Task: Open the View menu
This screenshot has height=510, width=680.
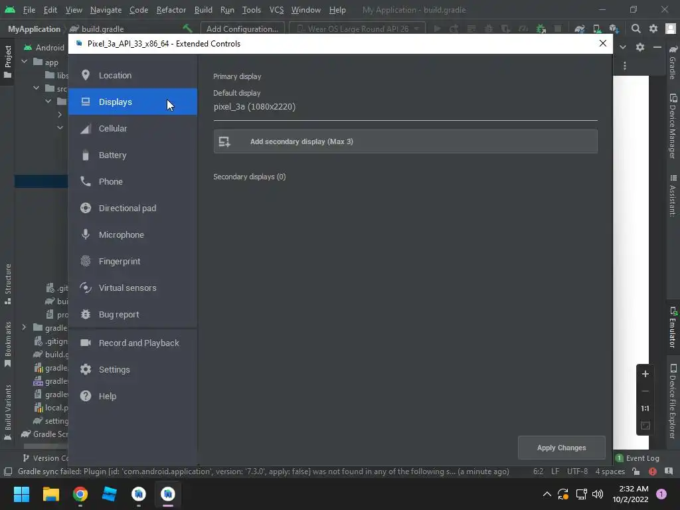Action: click(x=74, y=9)
